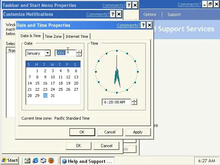Click the Help and Support taskbar button
The height and width of the screenshot is (165, 220).
point(87,161)
